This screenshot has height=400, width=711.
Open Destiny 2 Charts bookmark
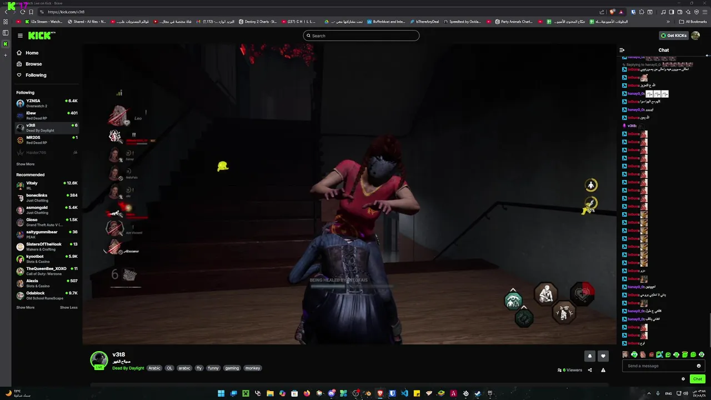257,22
